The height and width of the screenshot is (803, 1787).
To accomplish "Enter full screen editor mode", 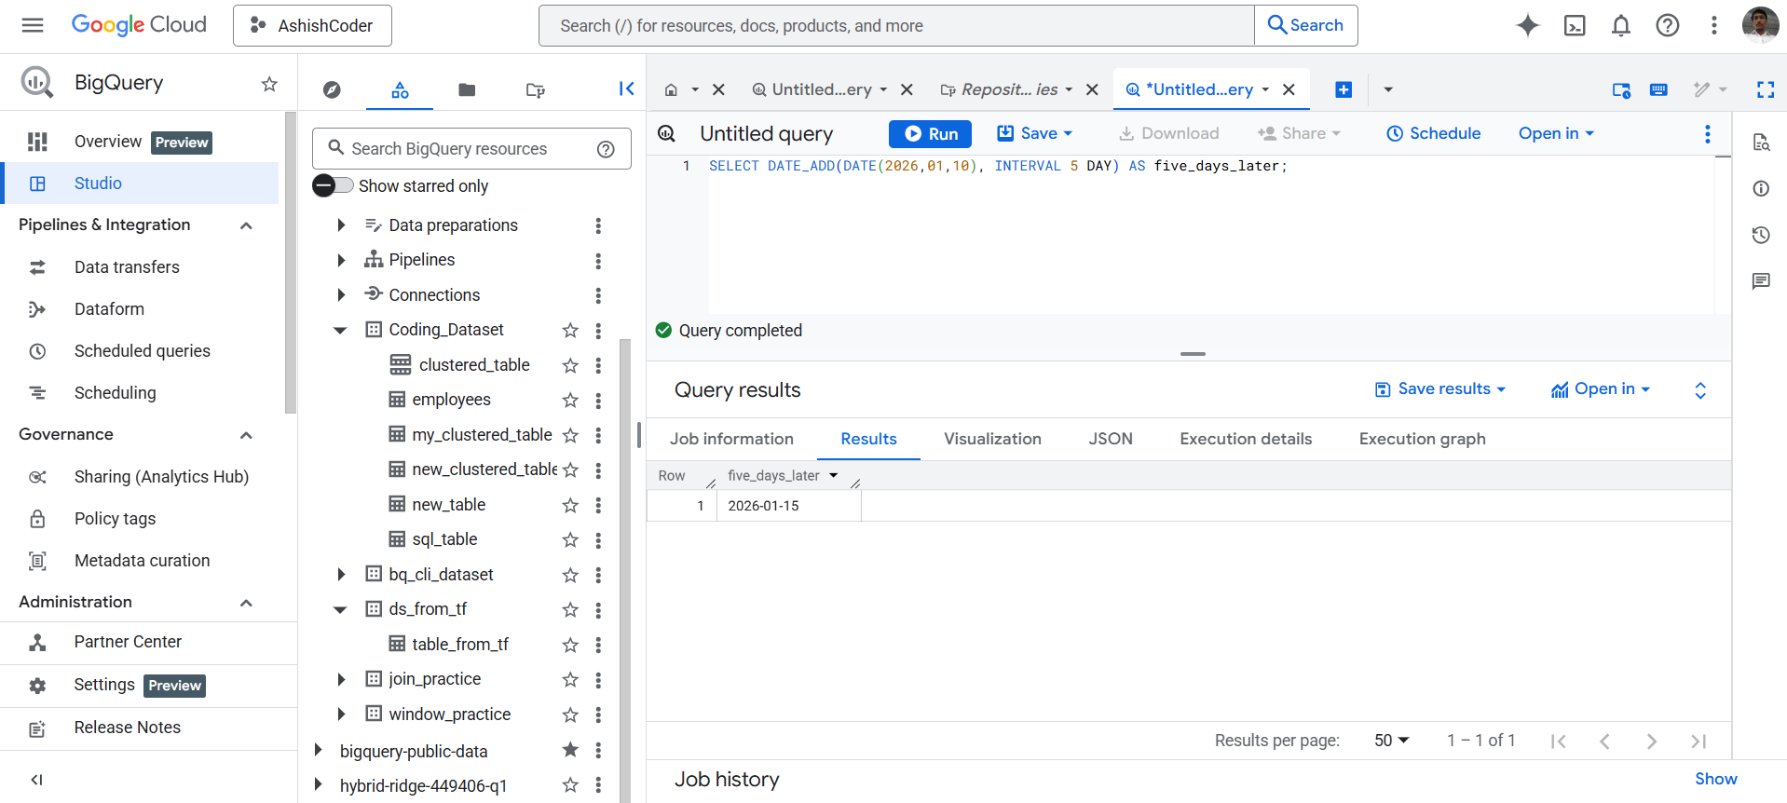I will (1766, 89).
